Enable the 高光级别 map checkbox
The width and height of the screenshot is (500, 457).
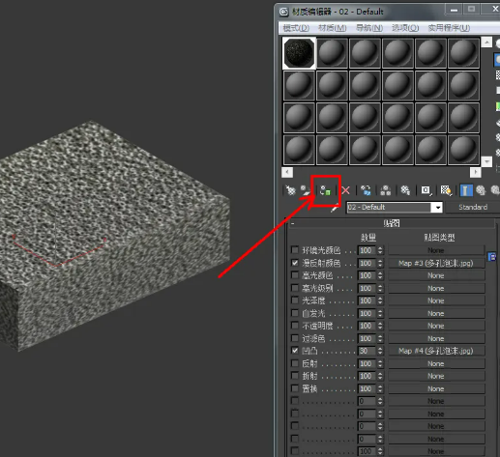294,288
